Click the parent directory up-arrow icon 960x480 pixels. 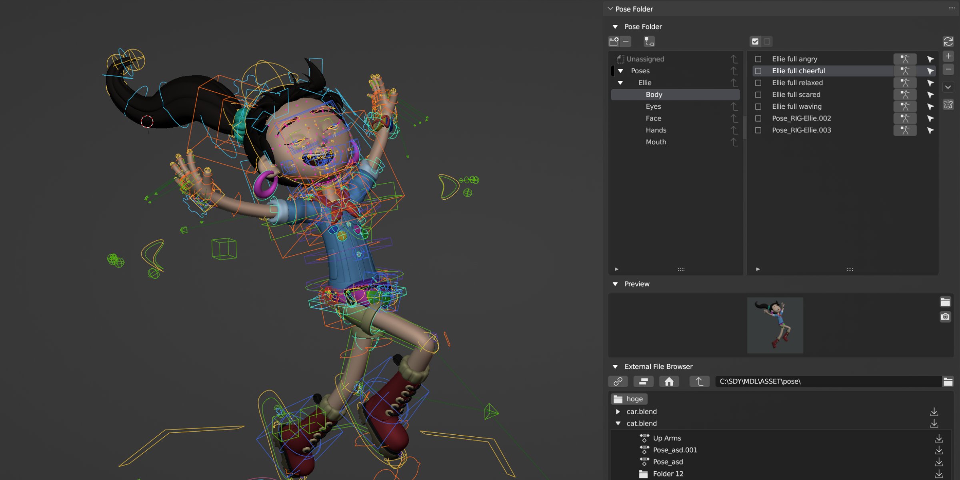pos(699,382)
